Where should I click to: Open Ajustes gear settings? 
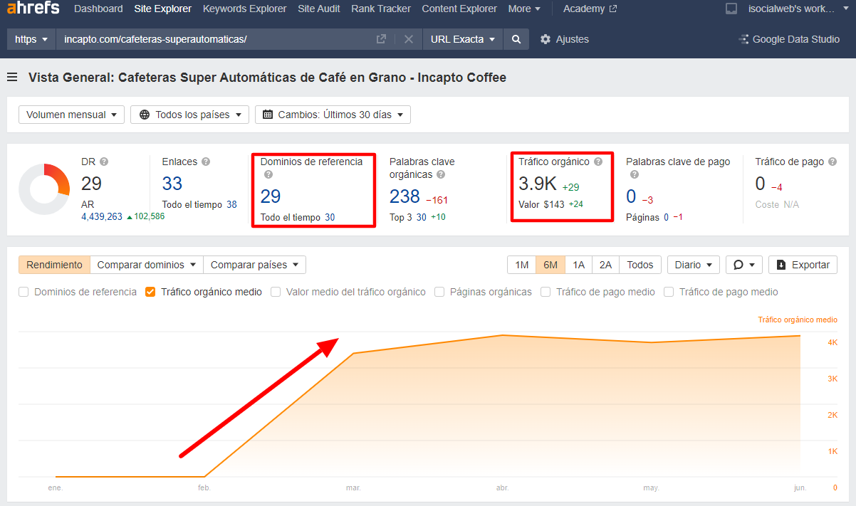pos(565,39)
